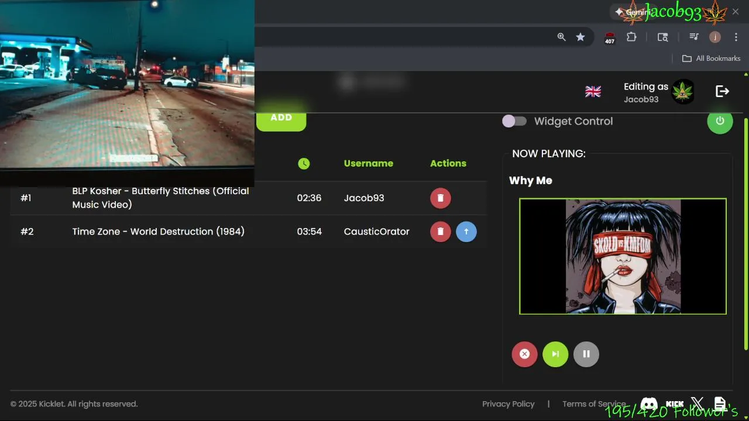
Task: Stop the currently playing song
Action: (525, 354)
